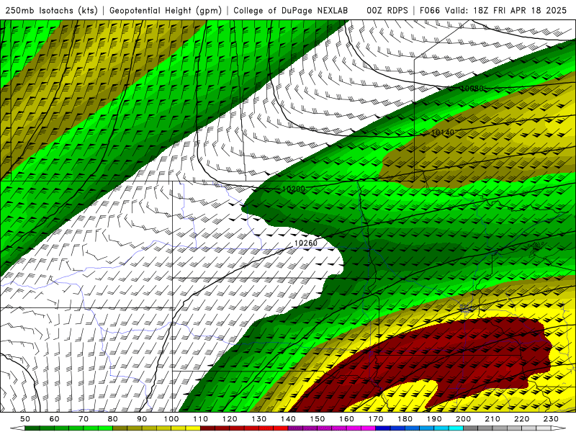Click the 10200 height contour label

[x=294, y=189]
